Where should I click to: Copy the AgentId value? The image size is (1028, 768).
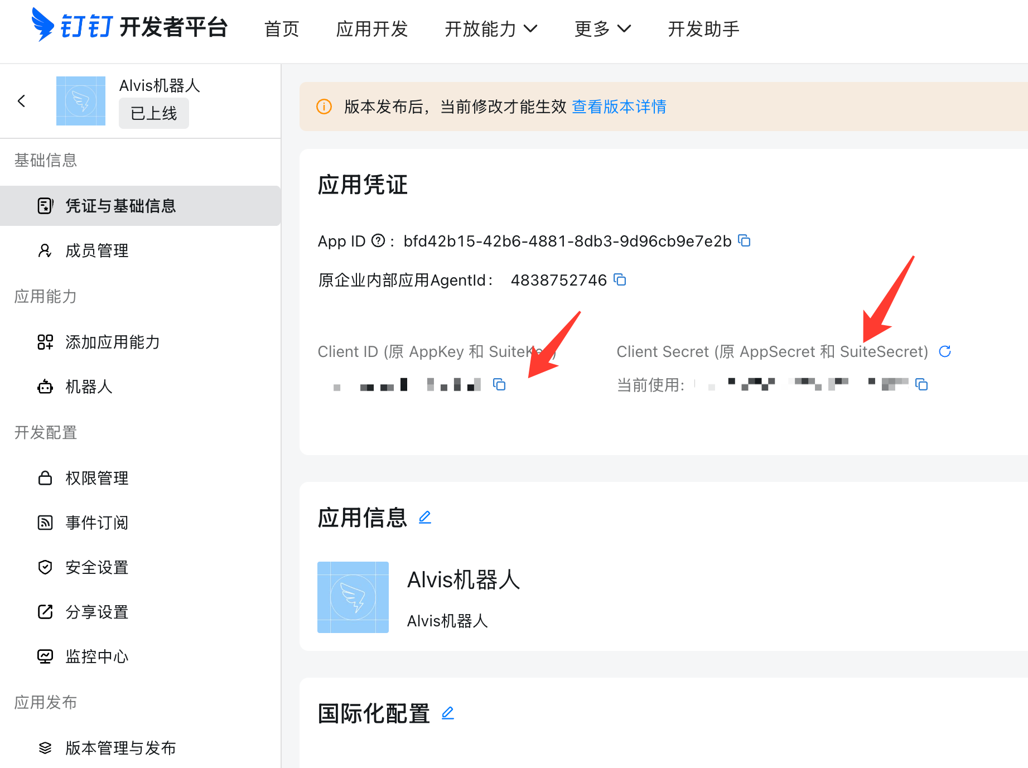tap(620, 279)
